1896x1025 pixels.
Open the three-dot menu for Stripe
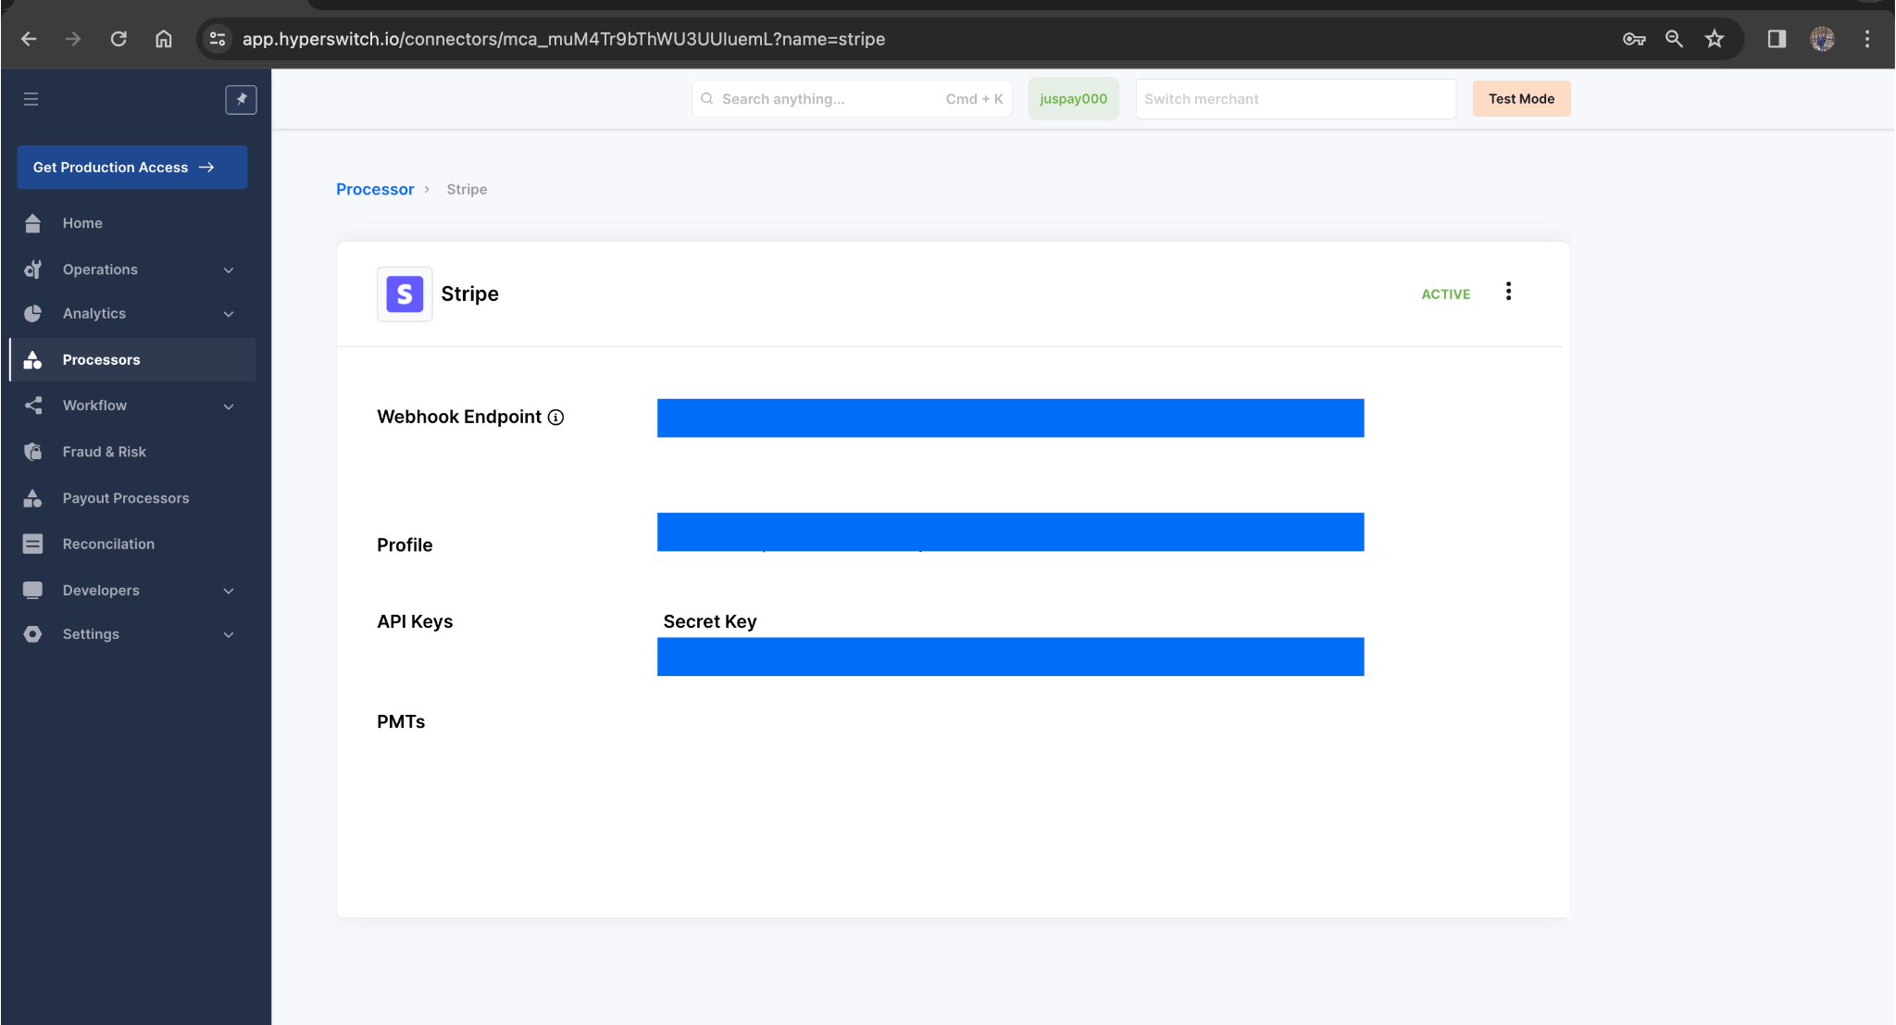click(1508, 292)
